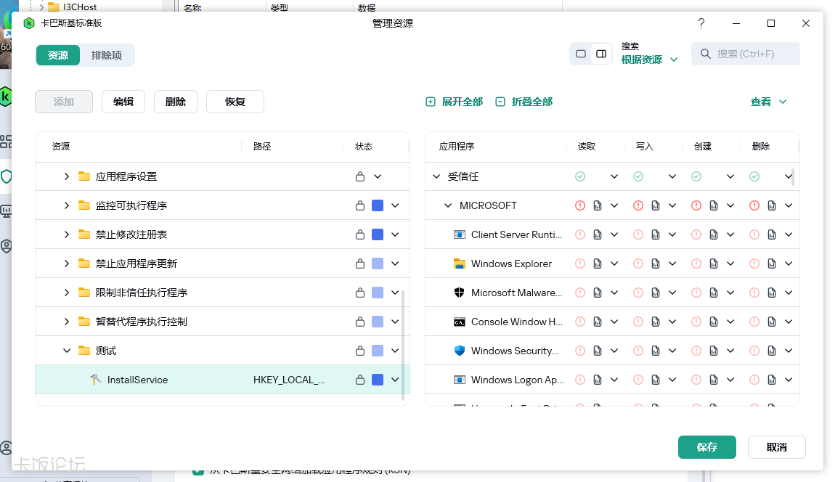Click the Microsoft Malware shield icon
Image resolution: width=835 pixels, height=482 pixels.
coord(459,293)
